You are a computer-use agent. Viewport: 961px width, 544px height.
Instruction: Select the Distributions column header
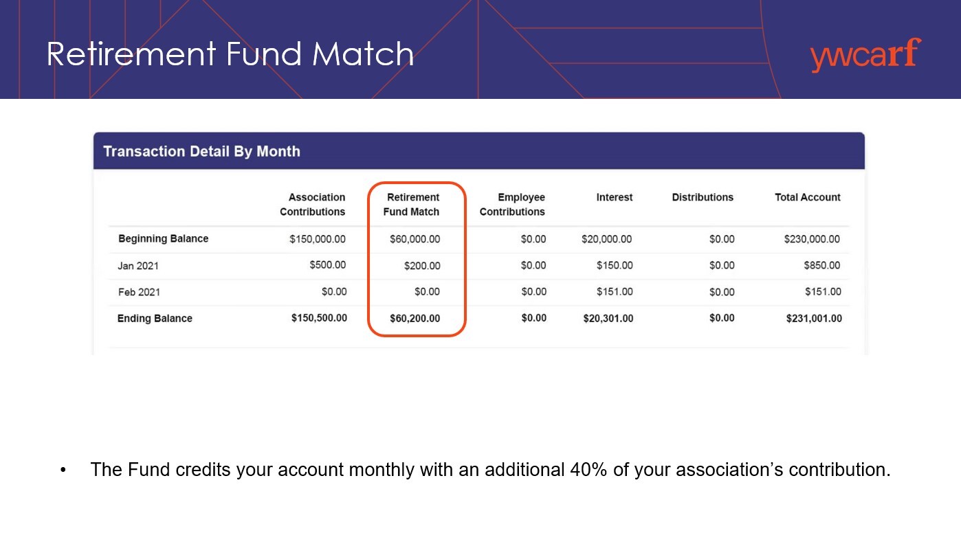pos(703,198)
